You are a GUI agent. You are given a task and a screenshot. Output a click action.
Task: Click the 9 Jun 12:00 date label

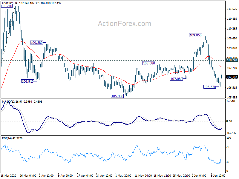218,175
